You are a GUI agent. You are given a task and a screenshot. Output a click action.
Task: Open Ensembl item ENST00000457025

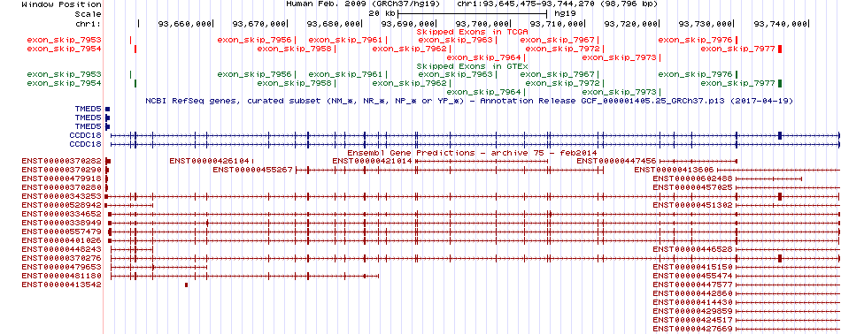pyautogui.click(x=693, y=187)
